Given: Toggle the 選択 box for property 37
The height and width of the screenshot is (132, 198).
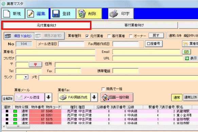Looking at the screenshot, I should [x=7, y=111].
